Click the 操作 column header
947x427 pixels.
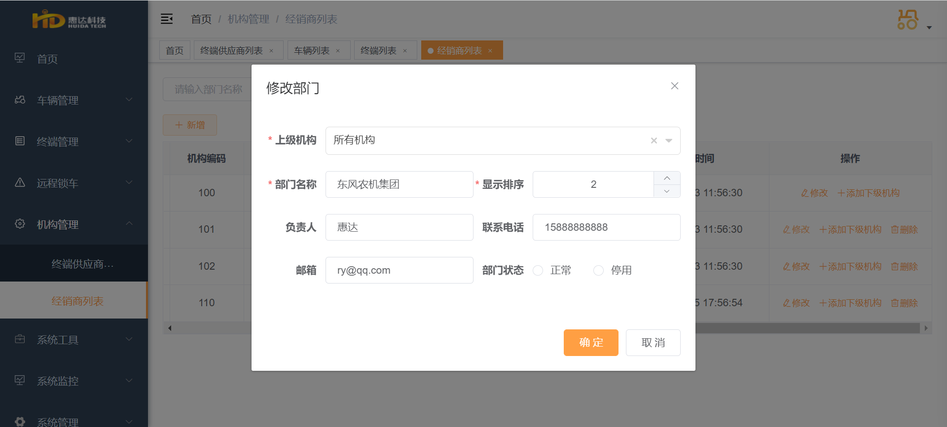(x=850, y=158)
